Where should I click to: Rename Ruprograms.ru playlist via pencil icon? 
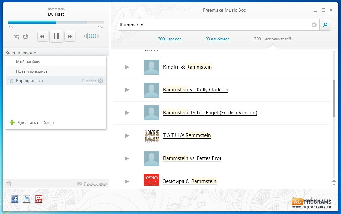point(11,81)
